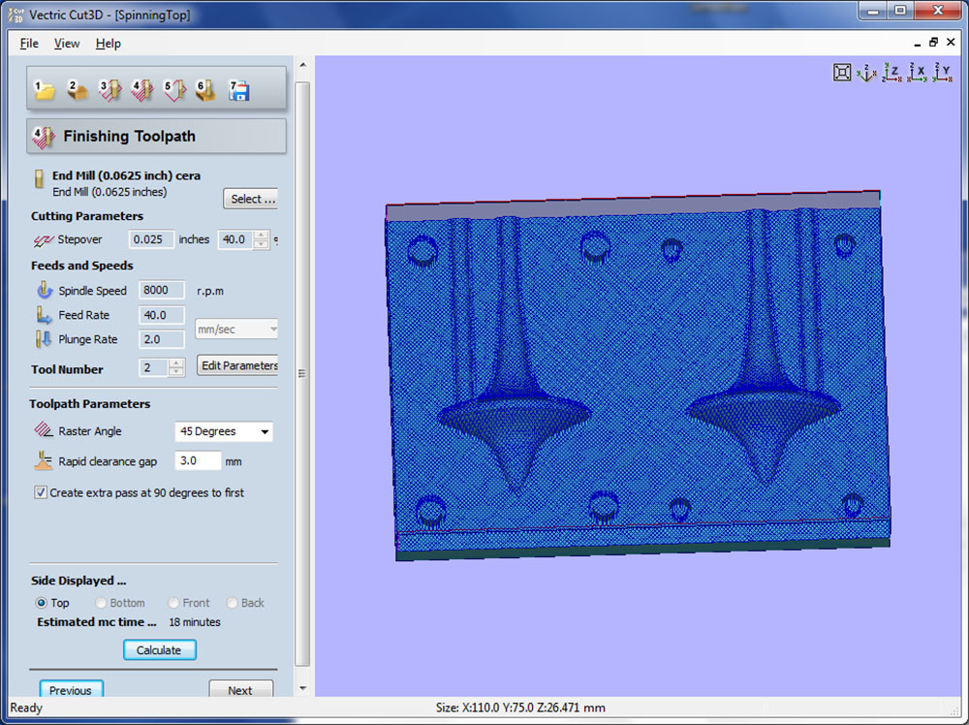The width and height of the screenshot is (969, 725).
Task: Close the inner SpinningTop document
Action: 952,42
